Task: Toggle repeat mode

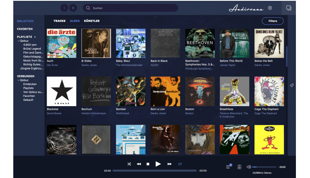Action: [180, 164]
